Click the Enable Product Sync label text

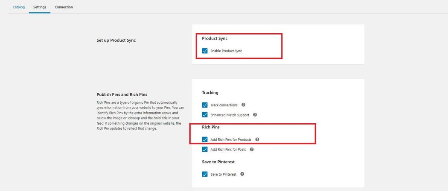coord(226,51)
